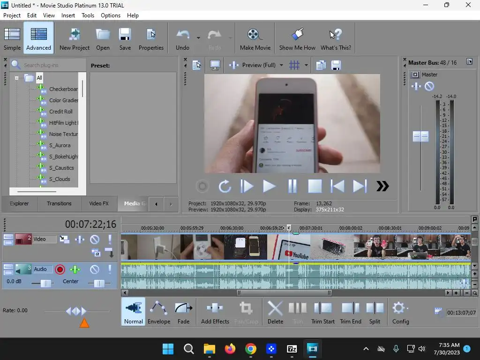The width and height of the screenshot is (480, 360).
Task: Collapse the All folder in plug-in tree
Action: point(16,78)
